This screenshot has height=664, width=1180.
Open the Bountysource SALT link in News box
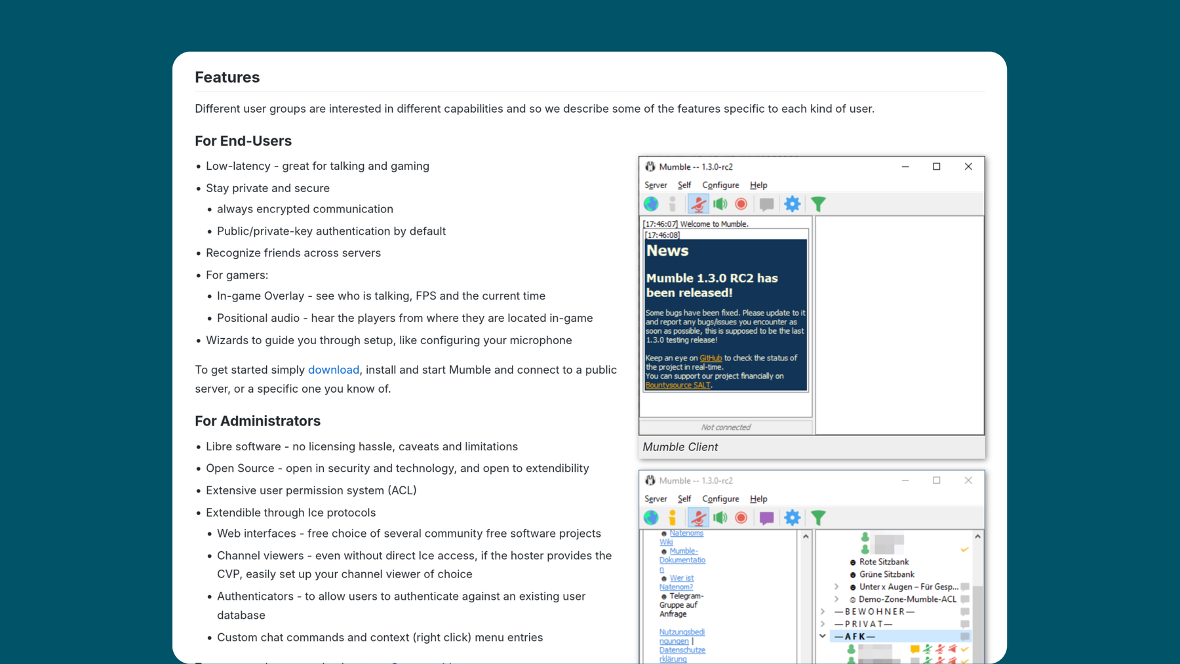(678, 385)
